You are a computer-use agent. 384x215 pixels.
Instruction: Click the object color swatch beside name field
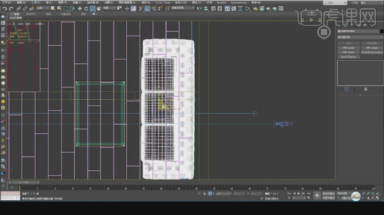(x=382, y=31)
